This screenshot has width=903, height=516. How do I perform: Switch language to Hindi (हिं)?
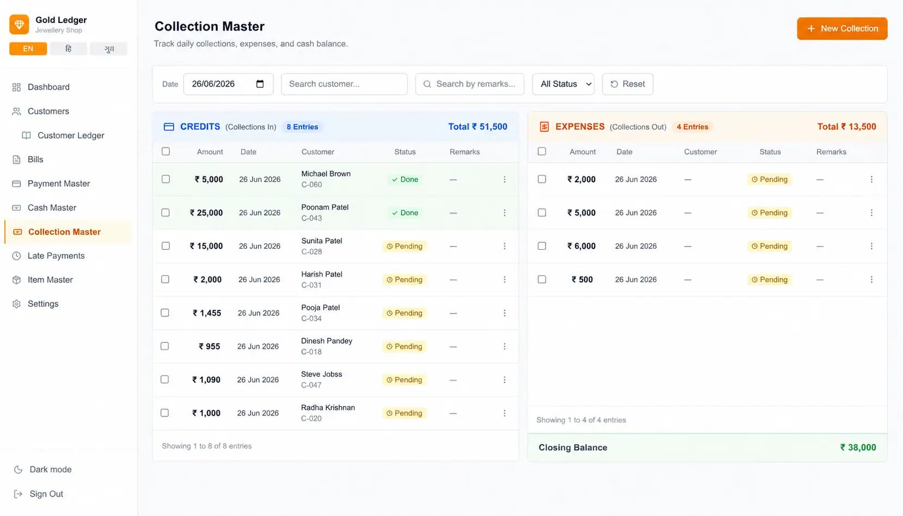[x=69, y=49]
